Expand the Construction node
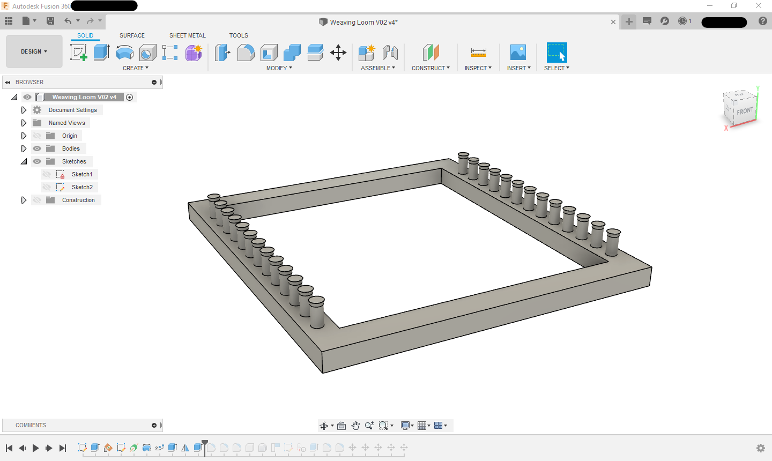Viewport: 772px width, 461px height. click(24, 200)
